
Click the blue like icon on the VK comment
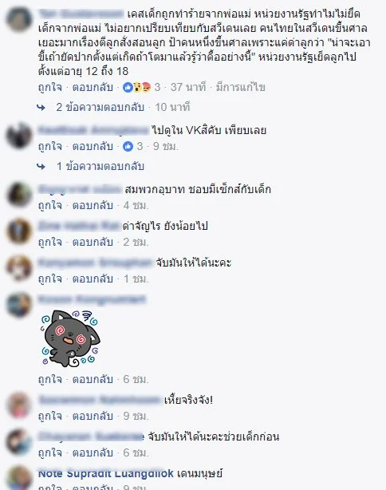(x=128, y=146)
